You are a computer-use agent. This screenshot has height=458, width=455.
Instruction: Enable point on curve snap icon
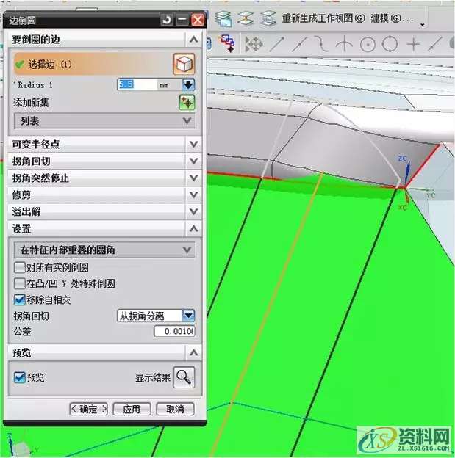(x=435, y=44)
